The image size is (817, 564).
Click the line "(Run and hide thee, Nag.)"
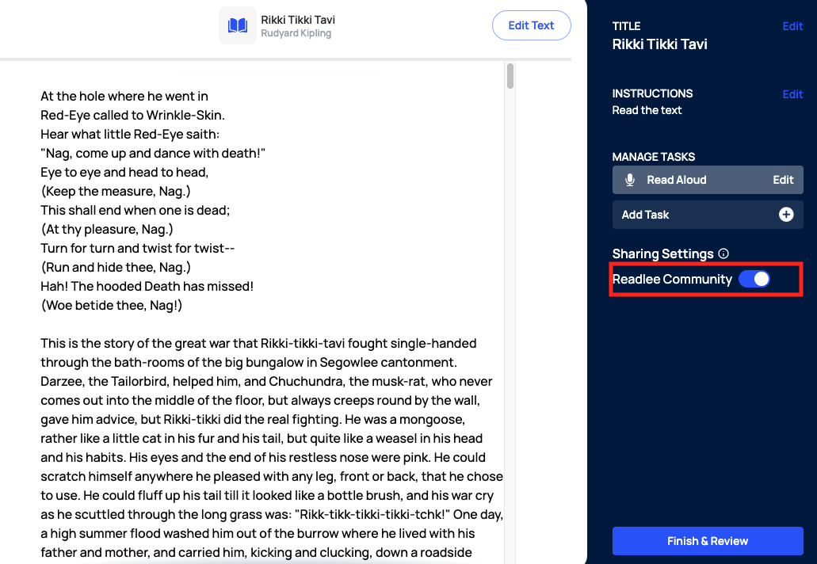pyautogui.click(x=116, y=267)
